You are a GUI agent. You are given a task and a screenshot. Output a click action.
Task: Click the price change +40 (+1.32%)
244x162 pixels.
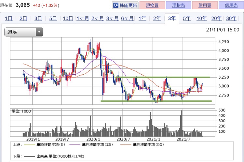tap(46, 5)
